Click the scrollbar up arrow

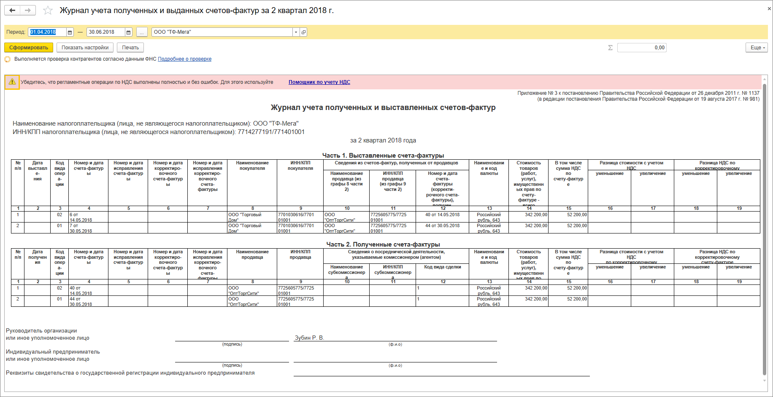[765, 78]
